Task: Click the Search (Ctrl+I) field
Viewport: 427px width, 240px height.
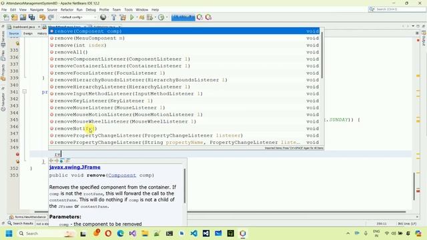Action: click(398, 9)
